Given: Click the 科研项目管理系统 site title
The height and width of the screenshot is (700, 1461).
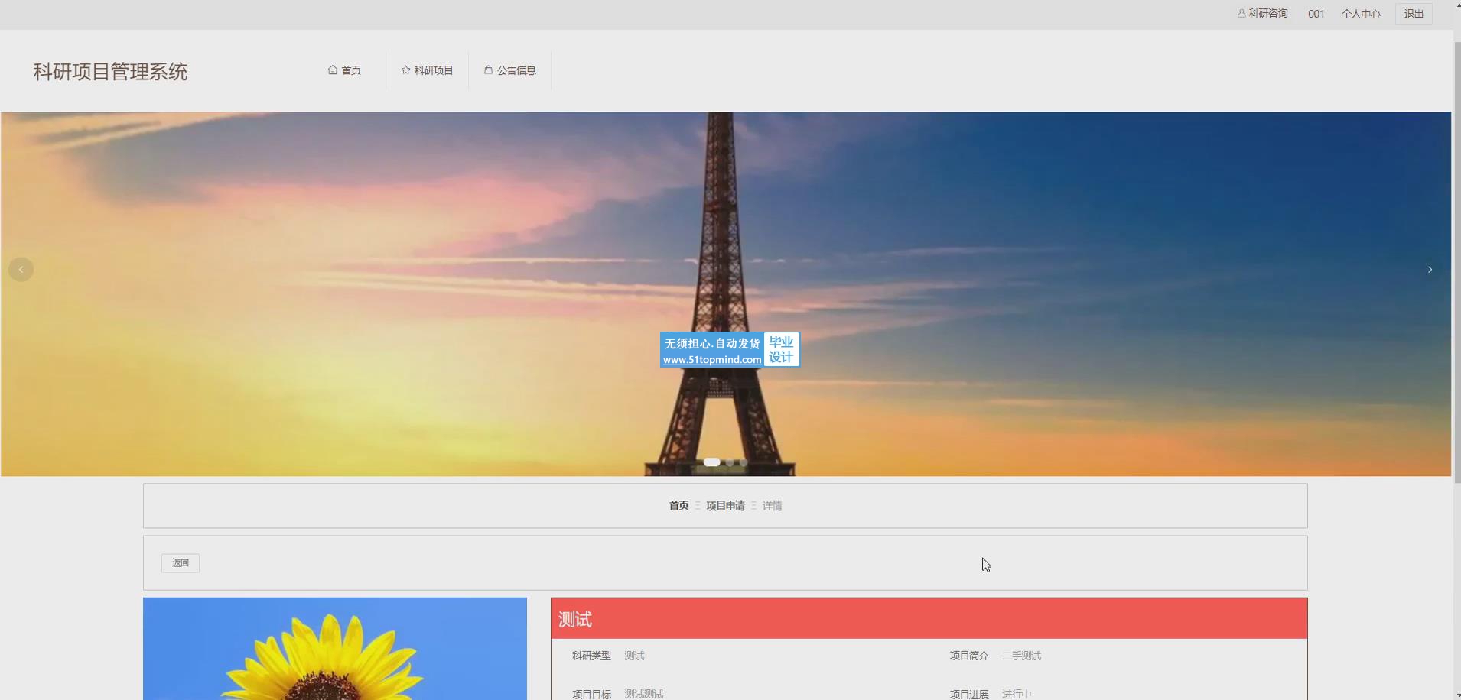Looking at the screenshot, I should tap(110, 72).
